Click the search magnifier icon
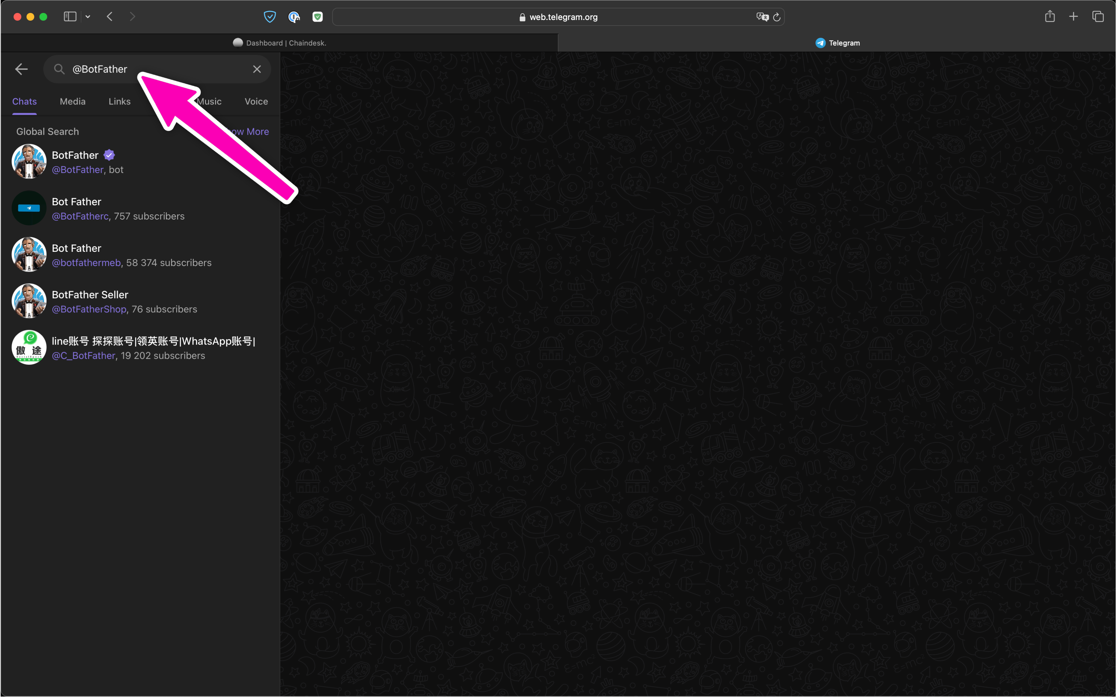Screen dimensions: 1117x697 [x=59, y=69]
